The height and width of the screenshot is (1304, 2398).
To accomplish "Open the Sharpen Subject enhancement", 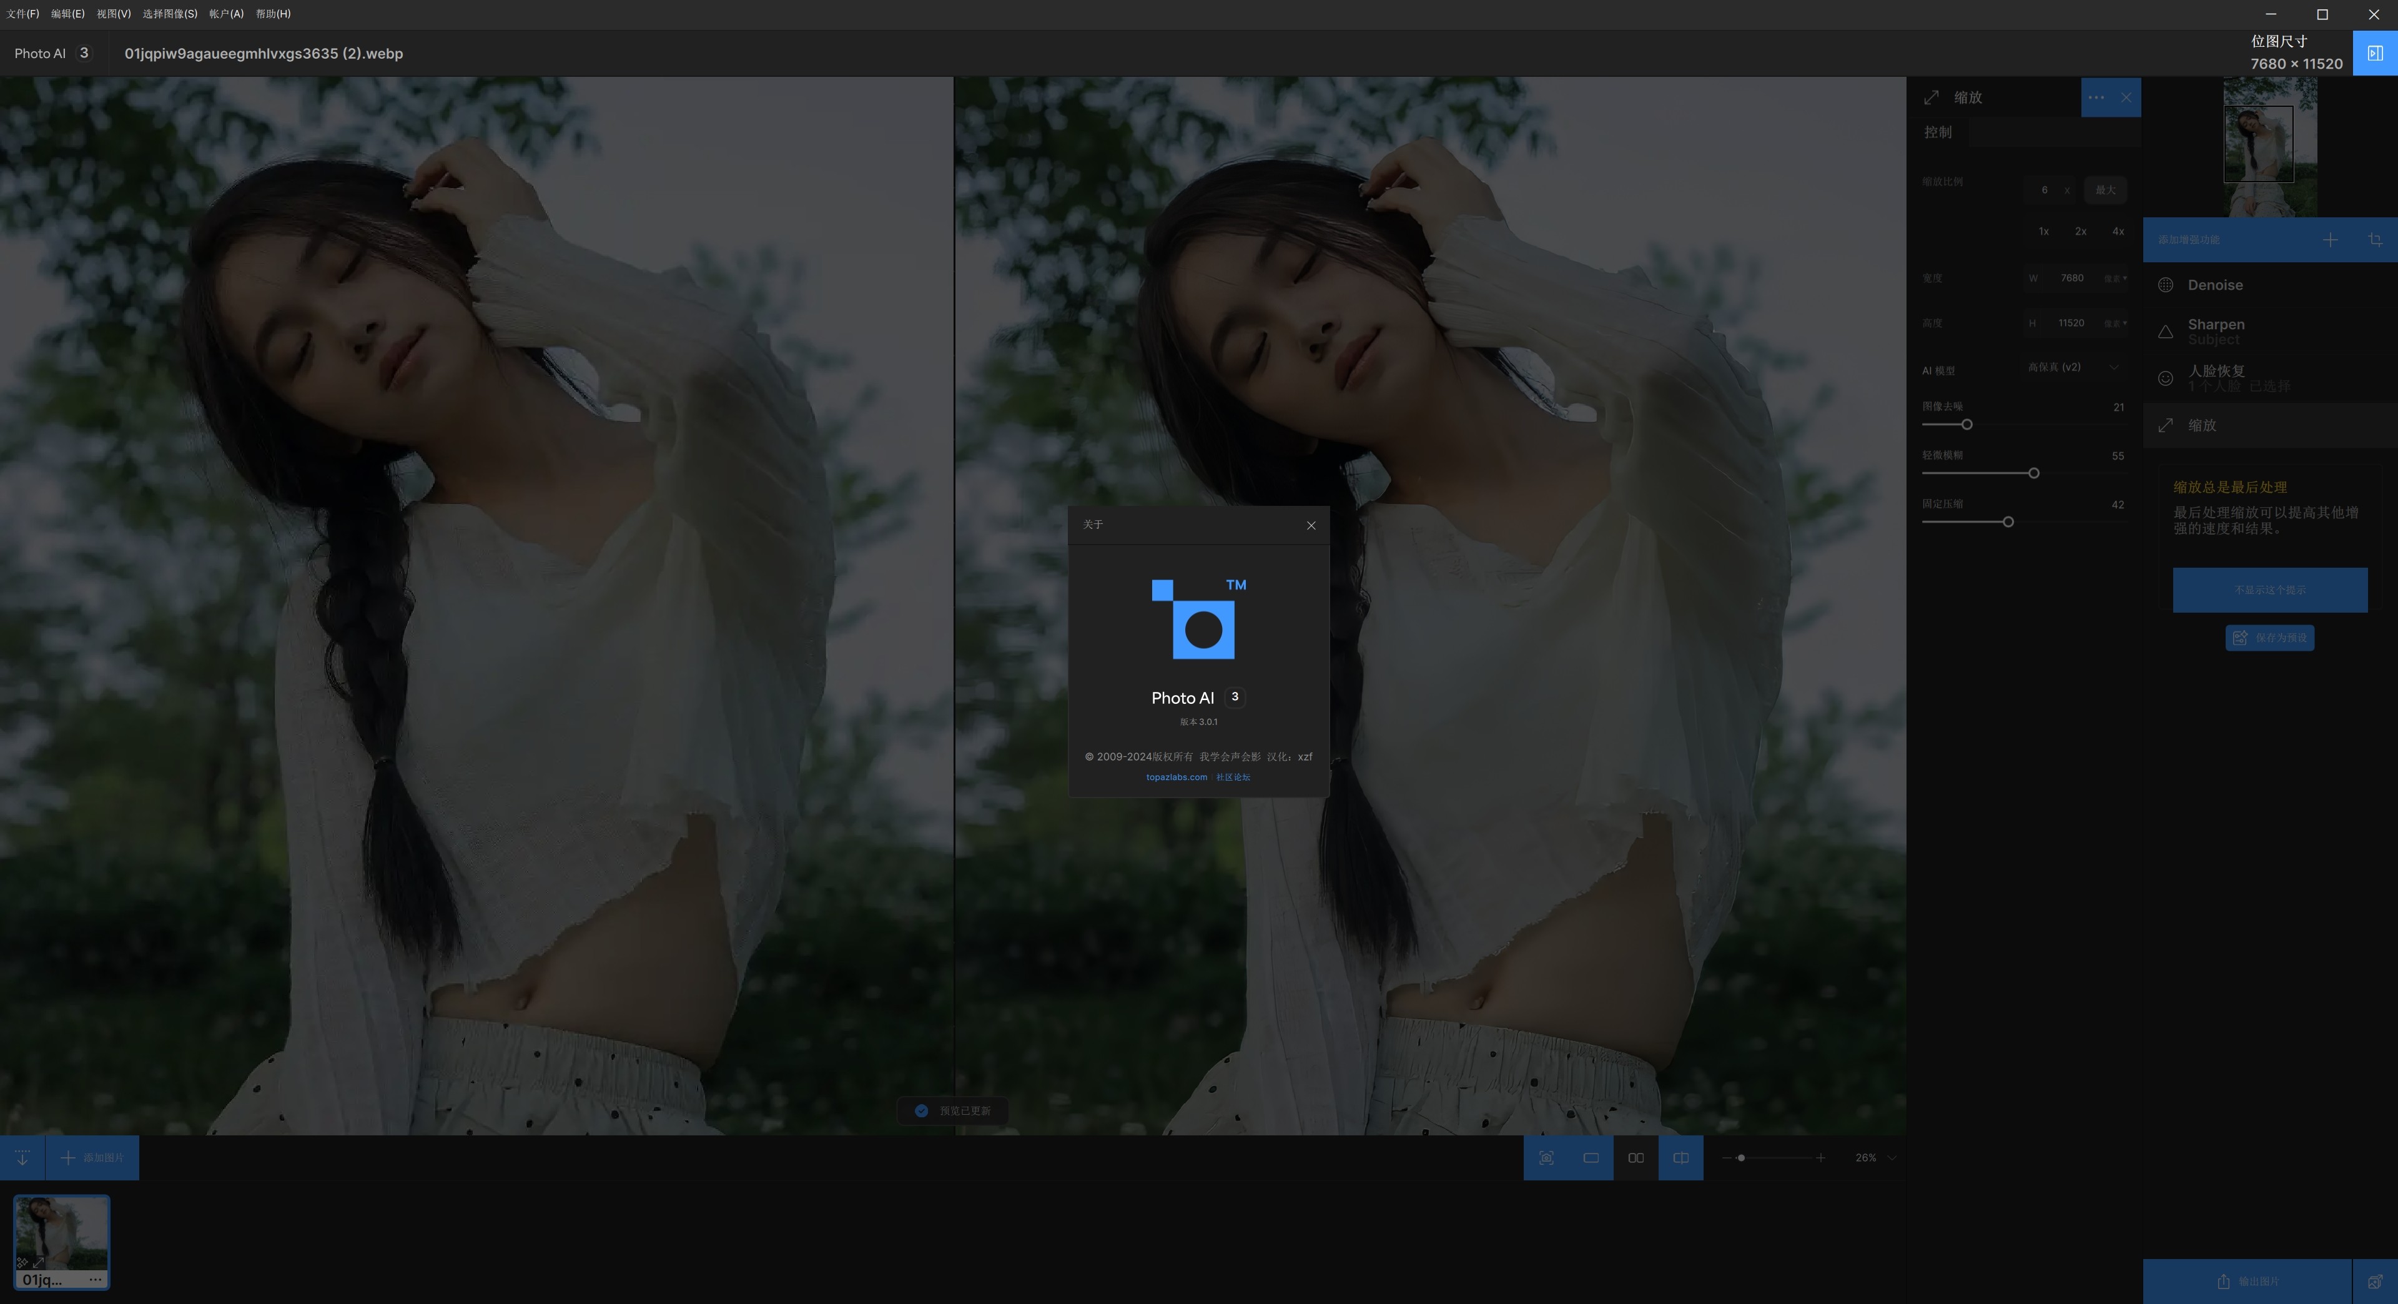I will pyautogui.click(x=2271, y=332).
